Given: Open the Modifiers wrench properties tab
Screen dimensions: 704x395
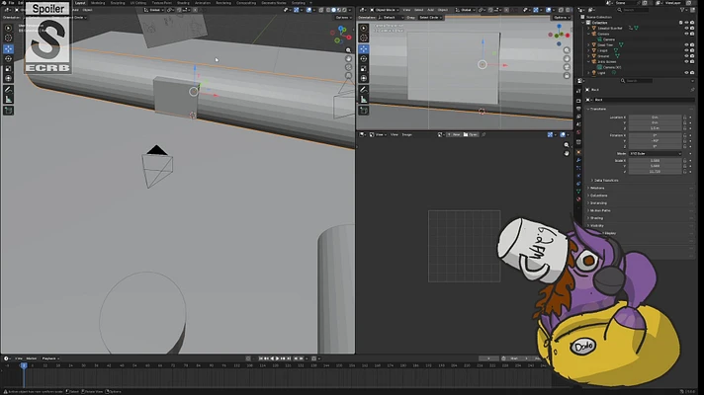Looking at the screenshot, I should (x=578, y=160).
